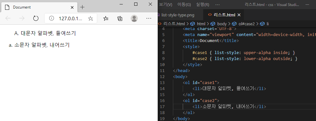Click lower-alpha value in code

pyautogui.click(x=257, y=58)
